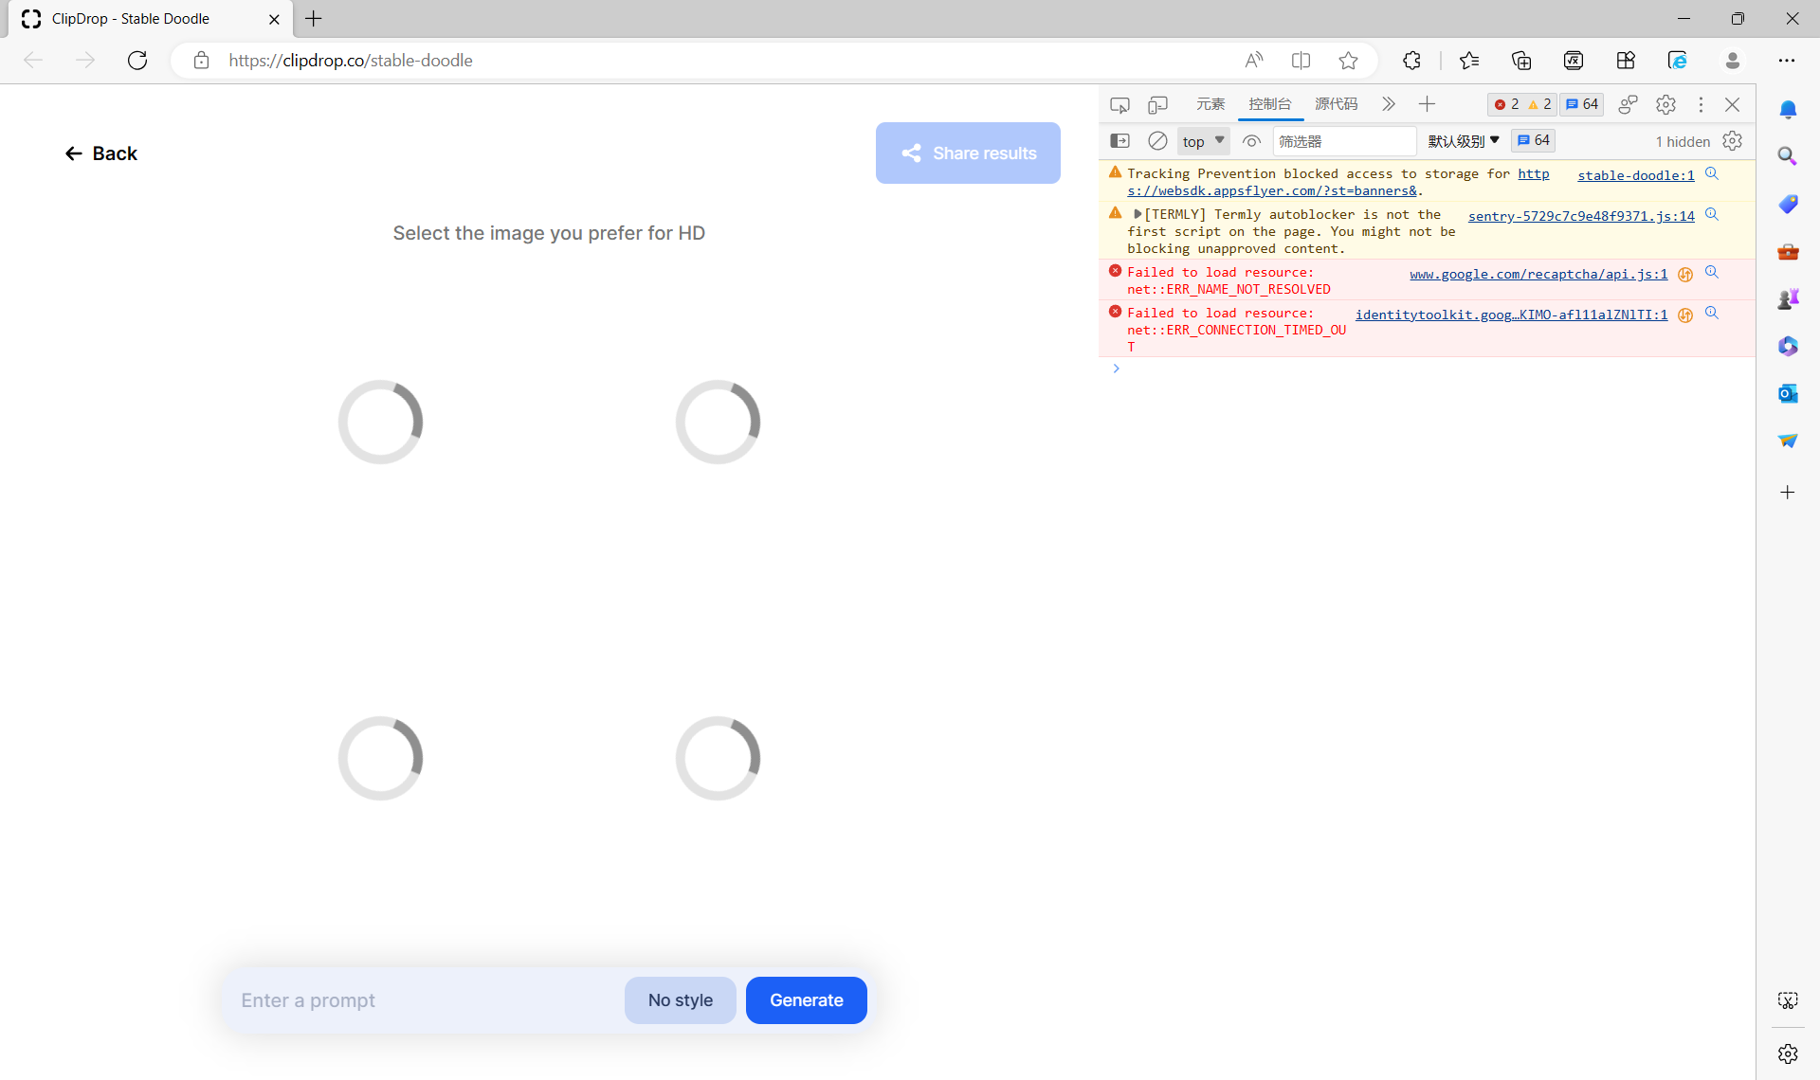Click the address bar URL
1820x1080 pixels.
pos(350,61)
